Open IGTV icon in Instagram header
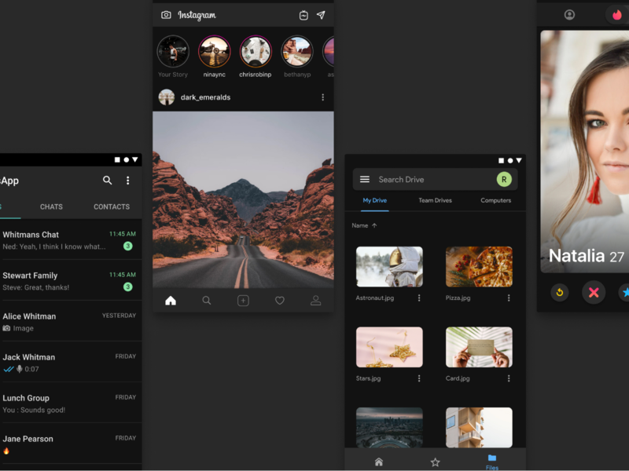The image size is (629, 471). click(x=303, y=15)
